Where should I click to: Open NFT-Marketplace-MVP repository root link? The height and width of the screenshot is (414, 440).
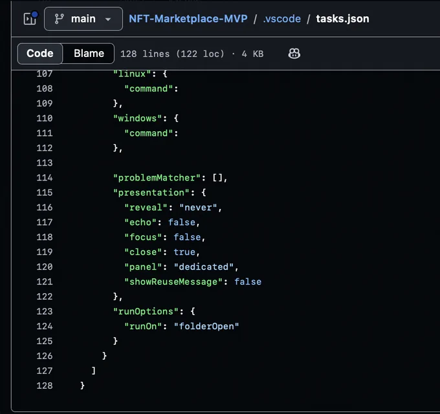[188, 19]
